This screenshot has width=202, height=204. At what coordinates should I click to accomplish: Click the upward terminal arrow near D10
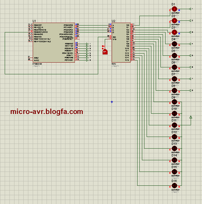[x=190, y=117]
